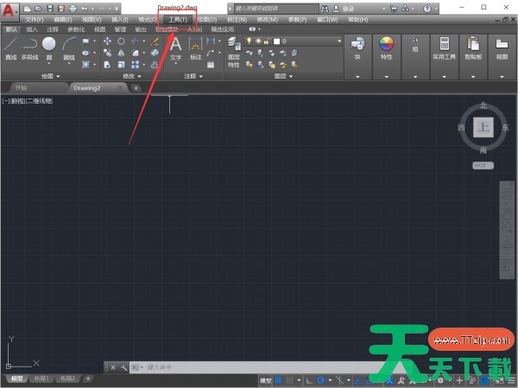Select the Polyline (多段线) tool
This screenshot has height=388, width=518.
30,48
